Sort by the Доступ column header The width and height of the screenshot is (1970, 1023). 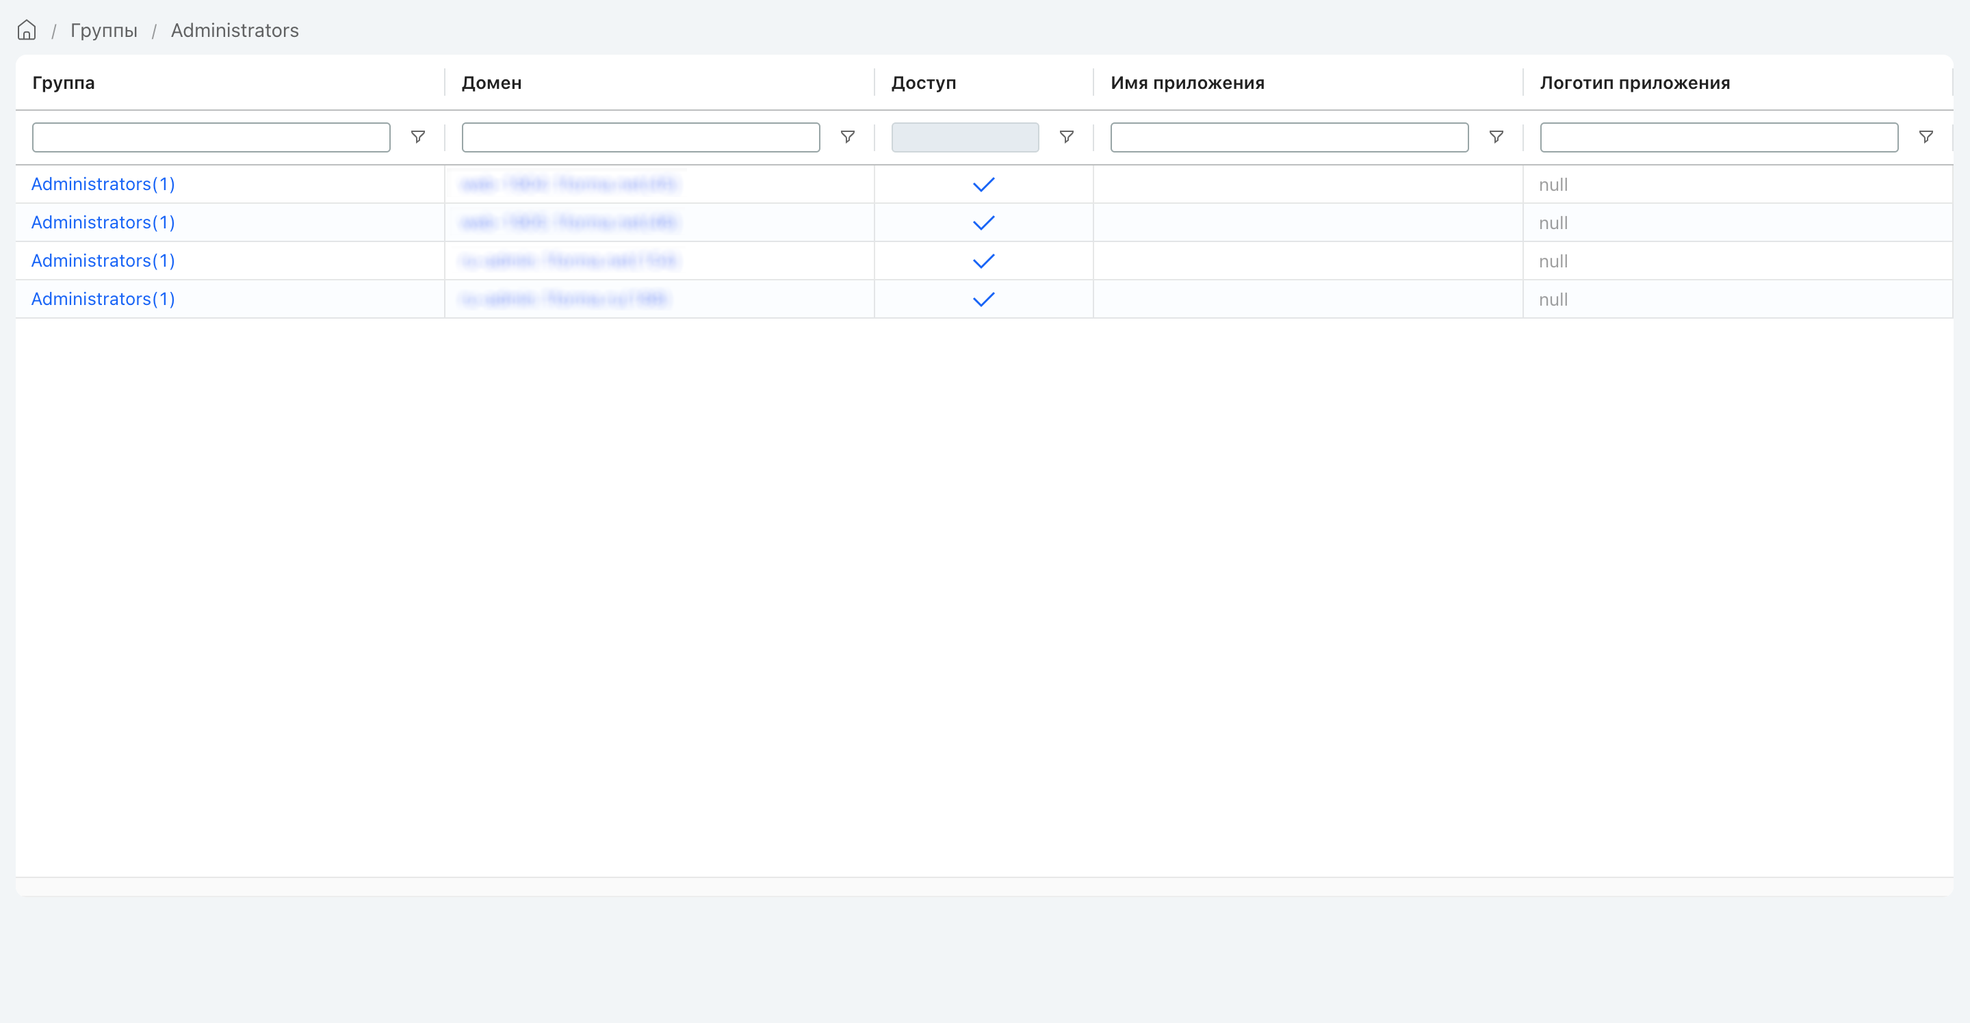924,83
